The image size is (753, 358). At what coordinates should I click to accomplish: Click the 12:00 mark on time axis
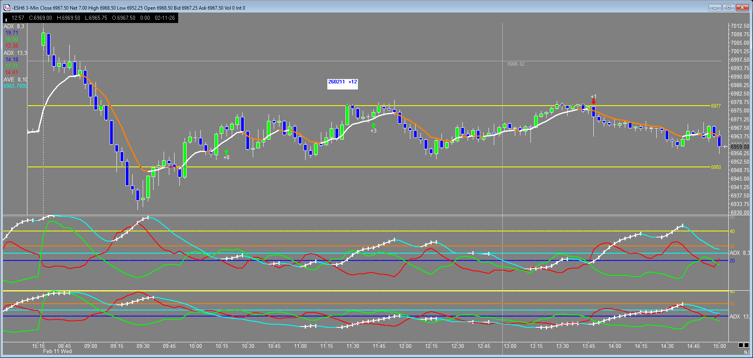click(x=405, y=346)
